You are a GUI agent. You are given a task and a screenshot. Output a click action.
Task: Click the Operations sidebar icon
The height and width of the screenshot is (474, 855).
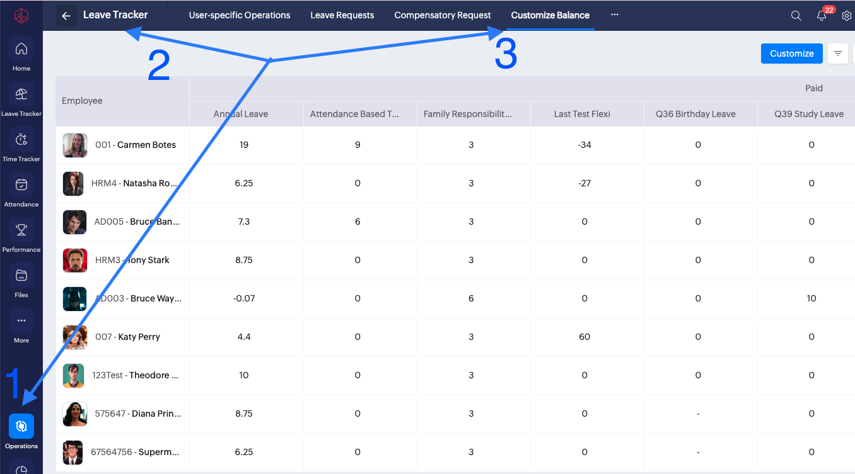pyautogui.click(x=21, y=427)
